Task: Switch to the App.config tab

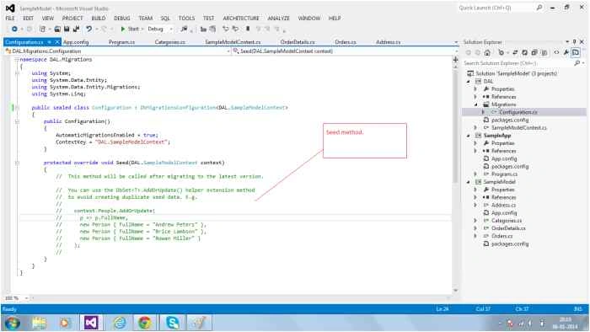Action: pos(76,42)
